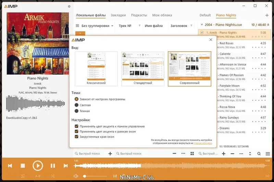This screenshot has width=274, height=182.
Task: Switch to Default playlist tab
Action: coord(205,15)
